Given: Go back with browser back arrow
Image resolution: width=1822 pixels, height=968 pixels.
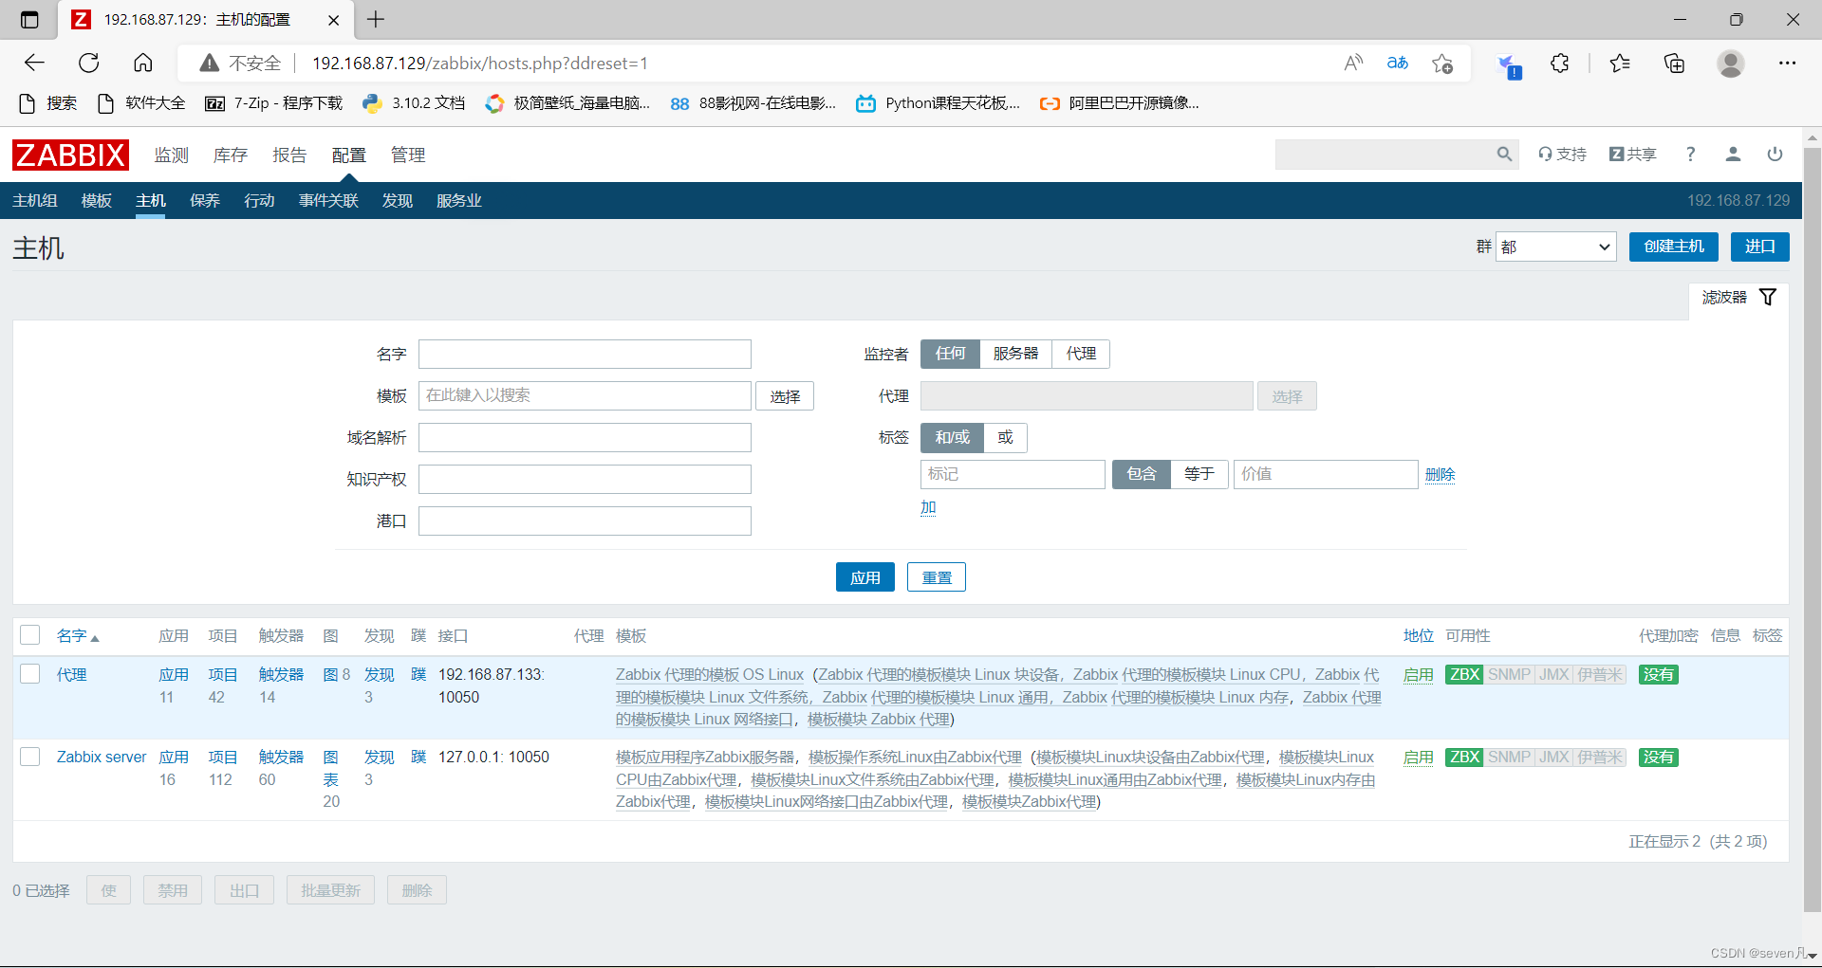Looking at the screenshot, I should (x=34, y=63).
